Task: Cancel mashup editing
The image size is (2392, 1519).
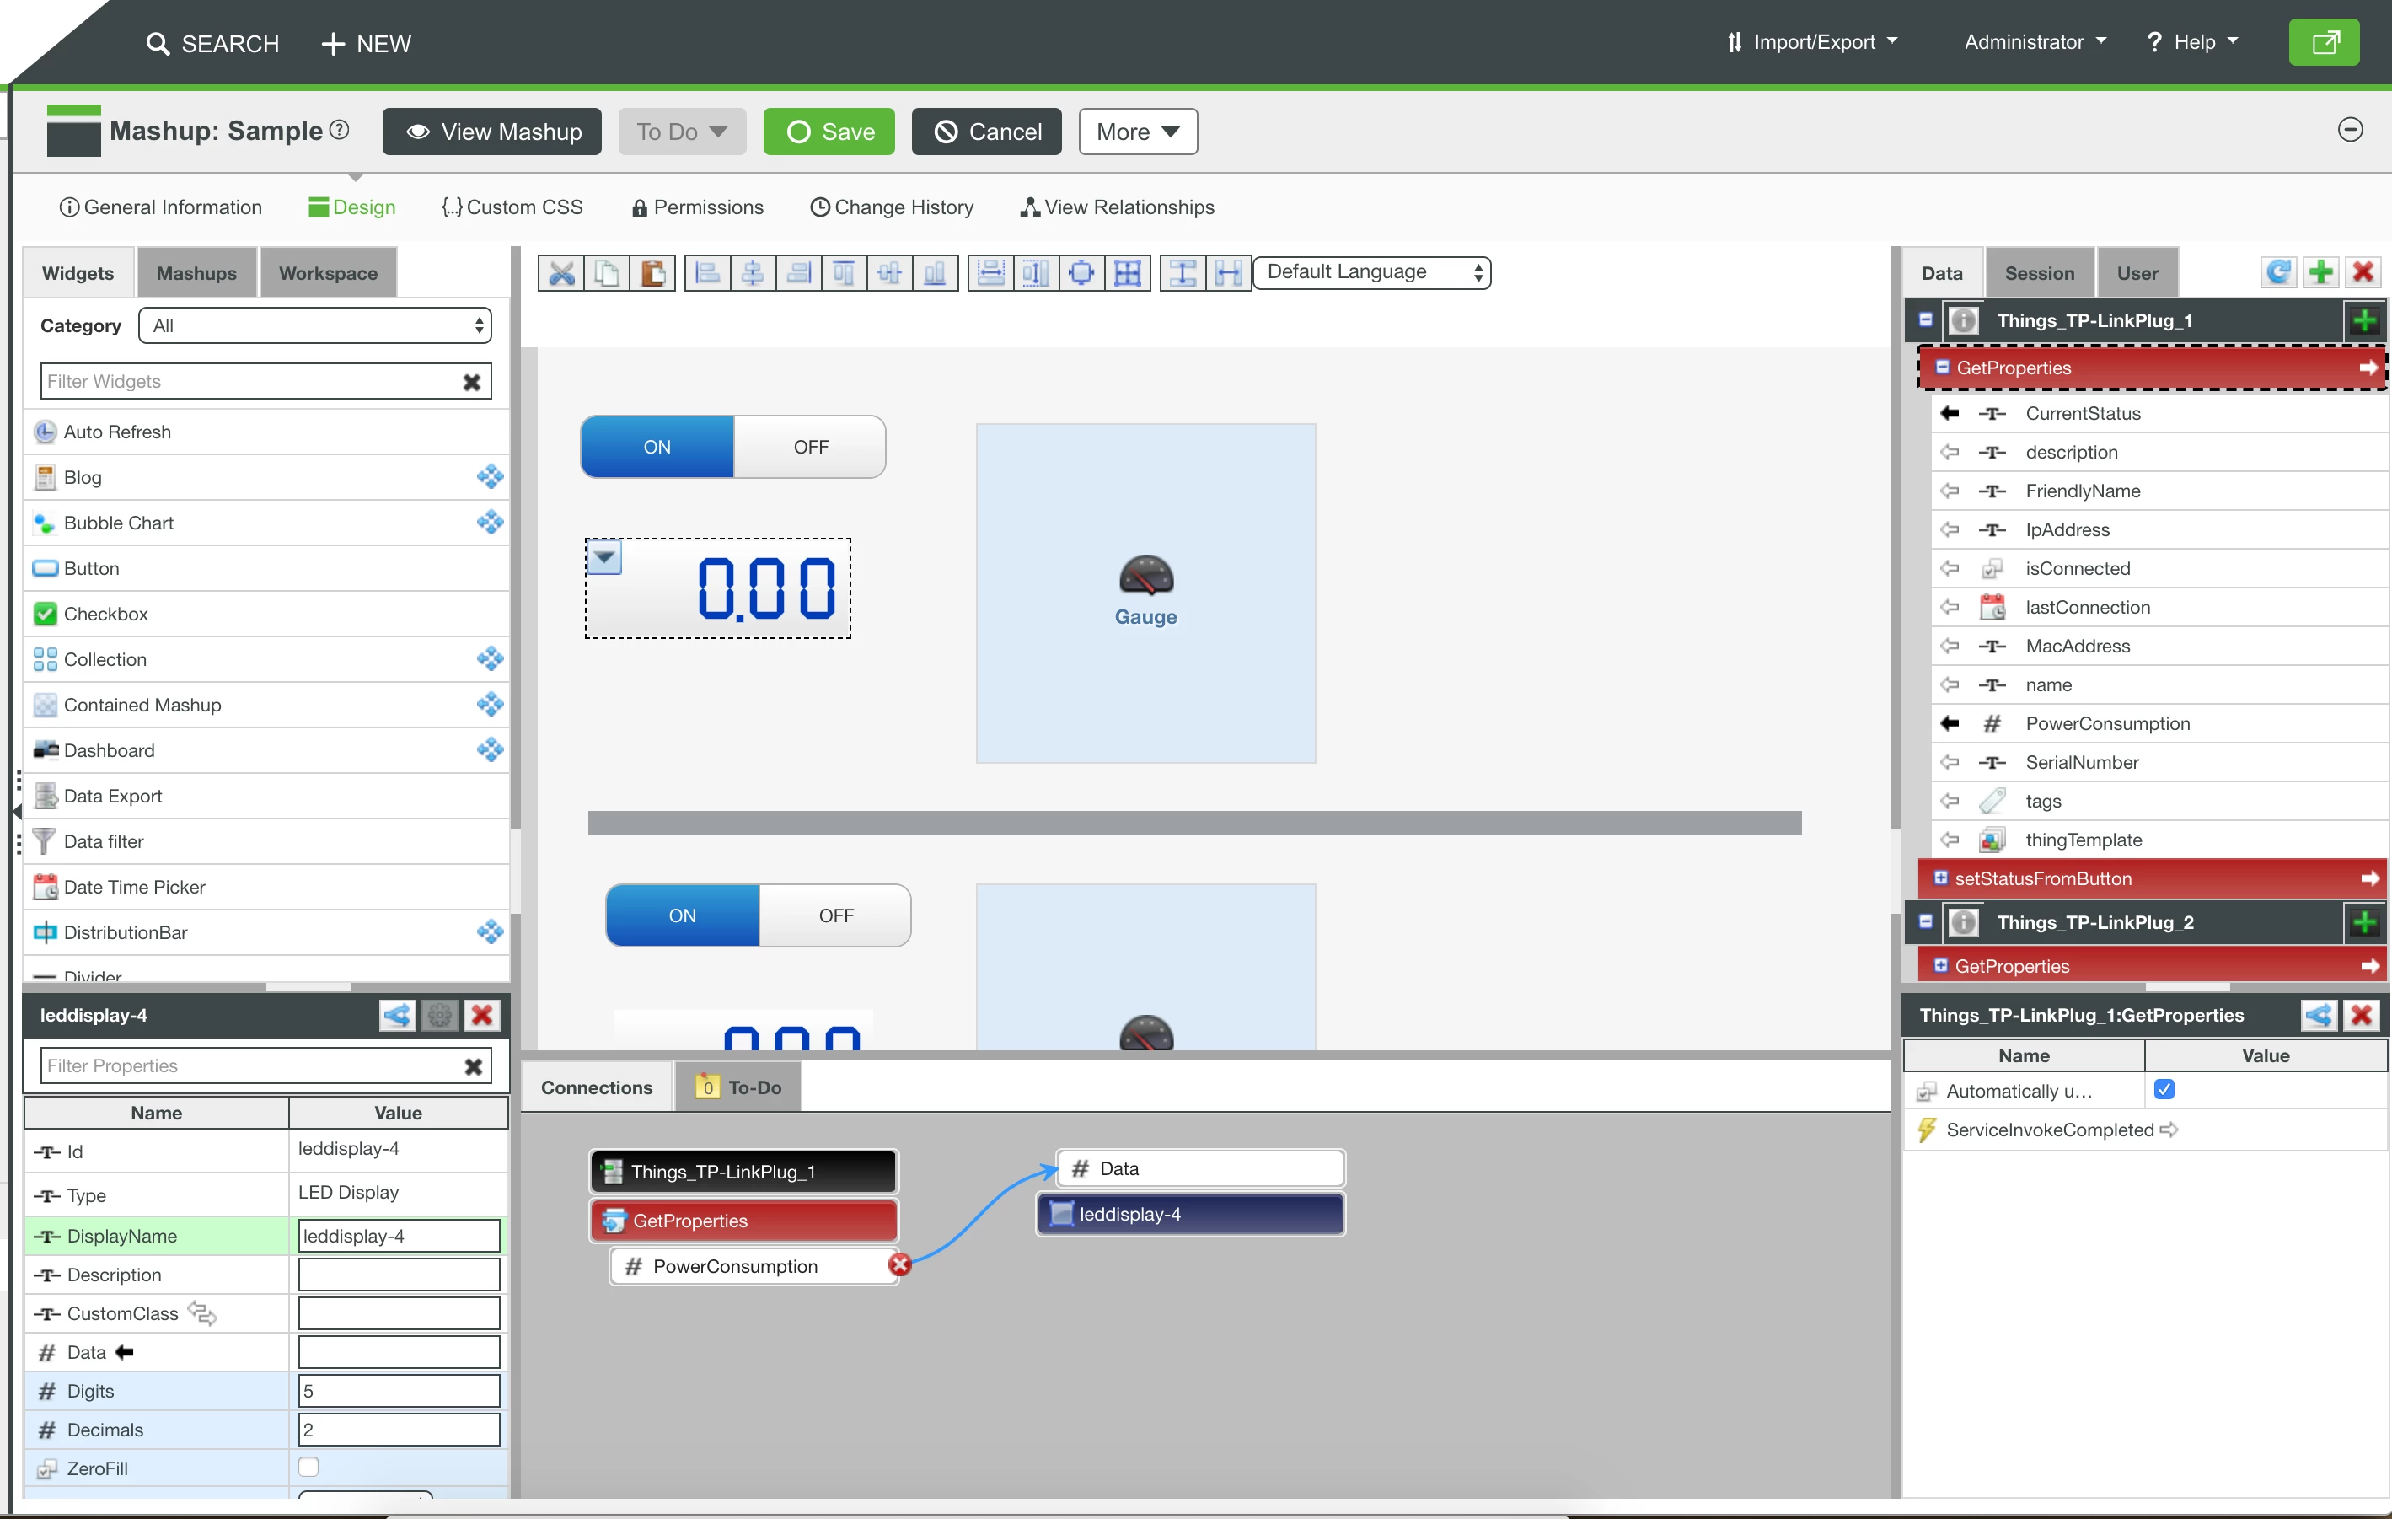Action: pyautogui.click(x=986, y=132)
